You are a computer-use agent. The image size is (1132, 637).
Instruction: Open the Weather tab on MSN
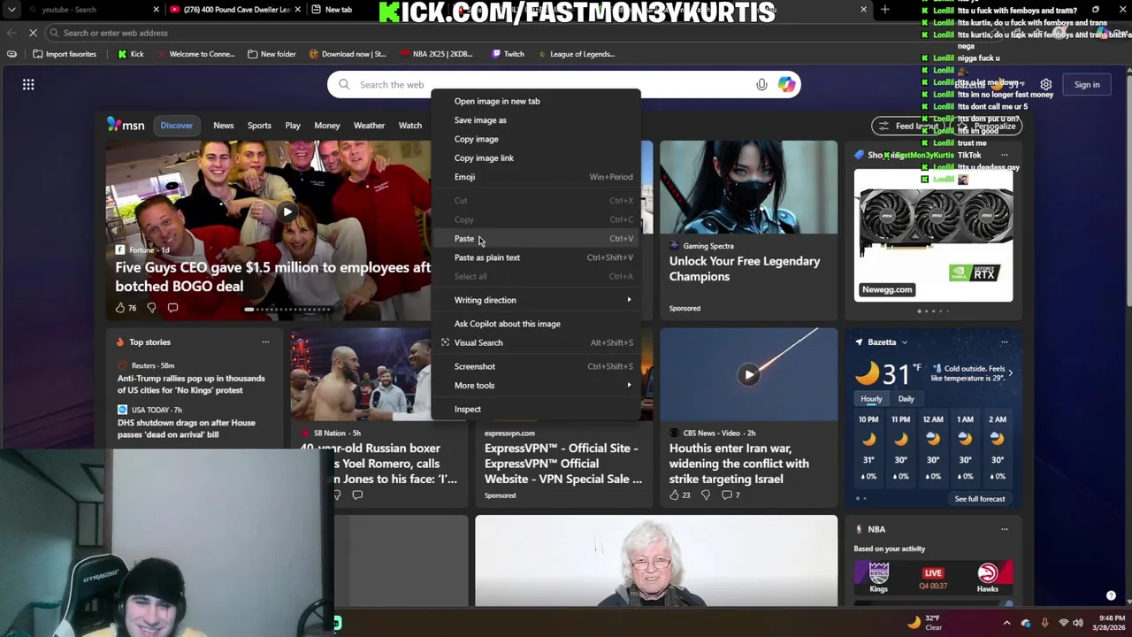[x=369, y=126]
